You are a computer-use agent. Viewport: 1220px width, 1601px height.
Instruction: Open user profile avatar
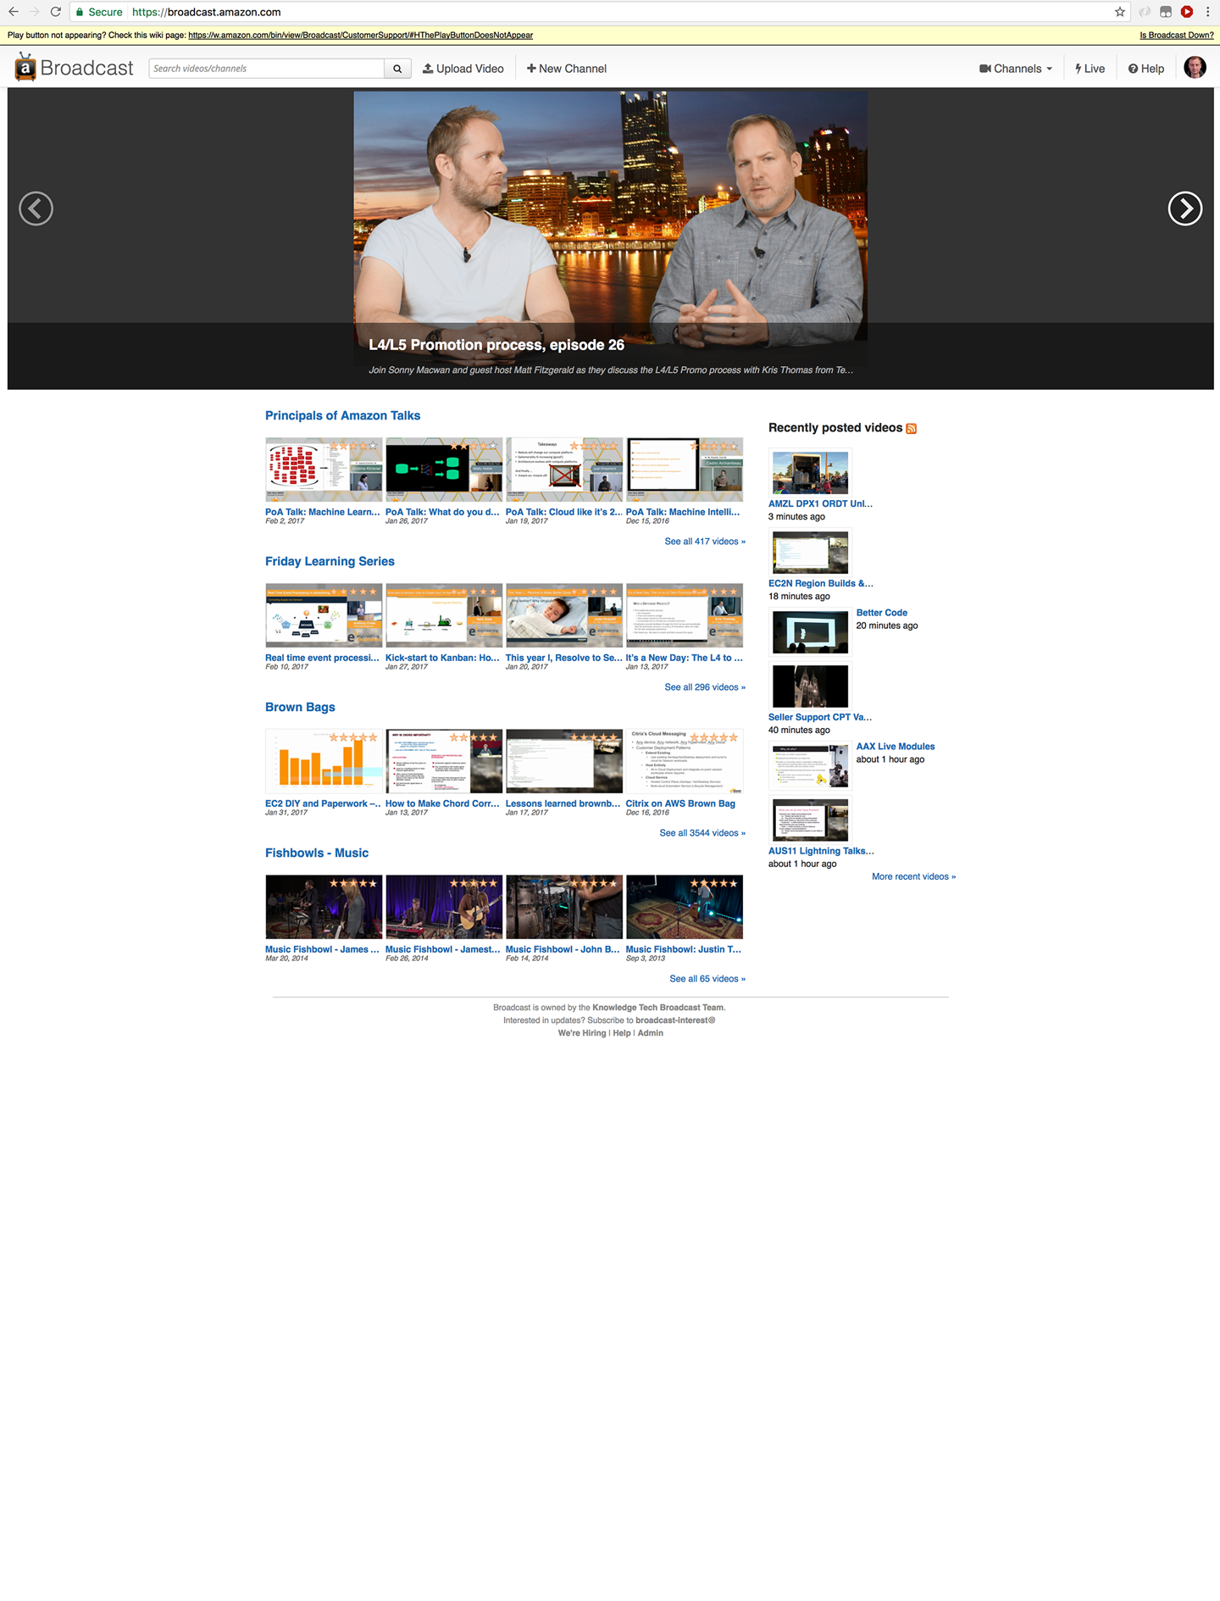(x=1195, y=68)
